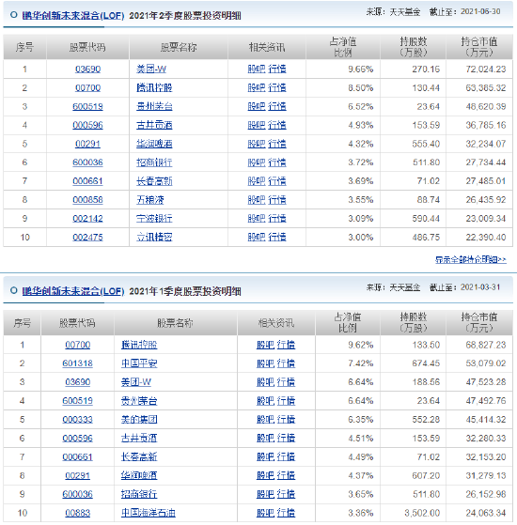
Task: Open 股吧 for 中国平安 row
Action: pos(265,363)
